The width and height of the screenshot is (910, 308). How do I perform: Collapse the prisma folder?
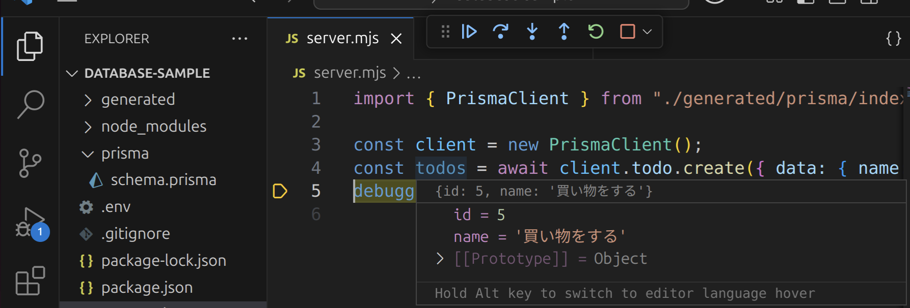pos(125,153)
